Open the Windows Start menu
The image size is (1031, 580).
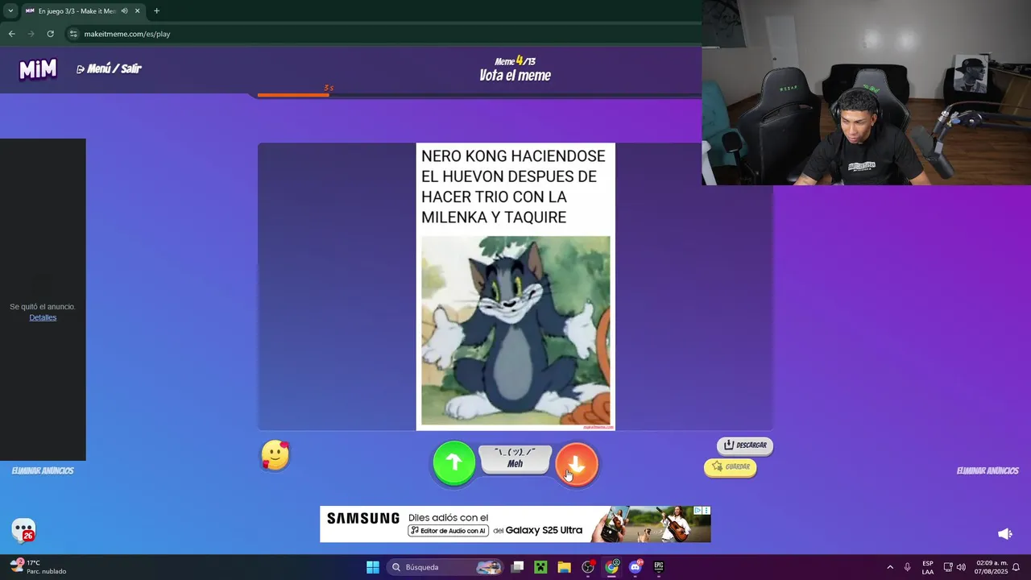pos(373,567)
